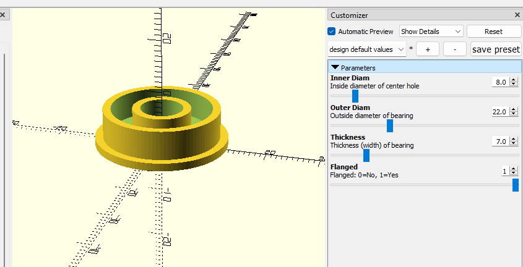Click the Outer Diam value field
Viewport: 523px width, 267px height.
pos(501,111)
